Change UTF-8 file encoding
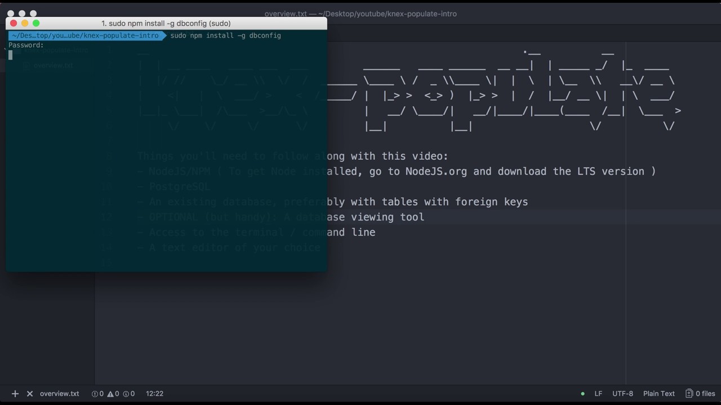Viewport: 721px width, 405px height. pos(622,394)
